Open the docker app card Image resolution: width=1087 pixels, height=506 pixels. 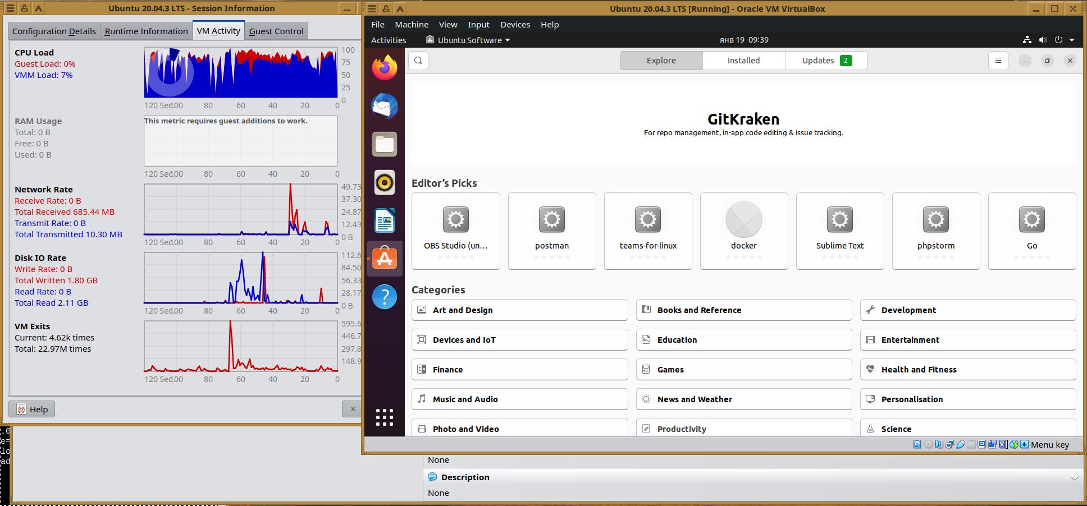tap(744, 231)
